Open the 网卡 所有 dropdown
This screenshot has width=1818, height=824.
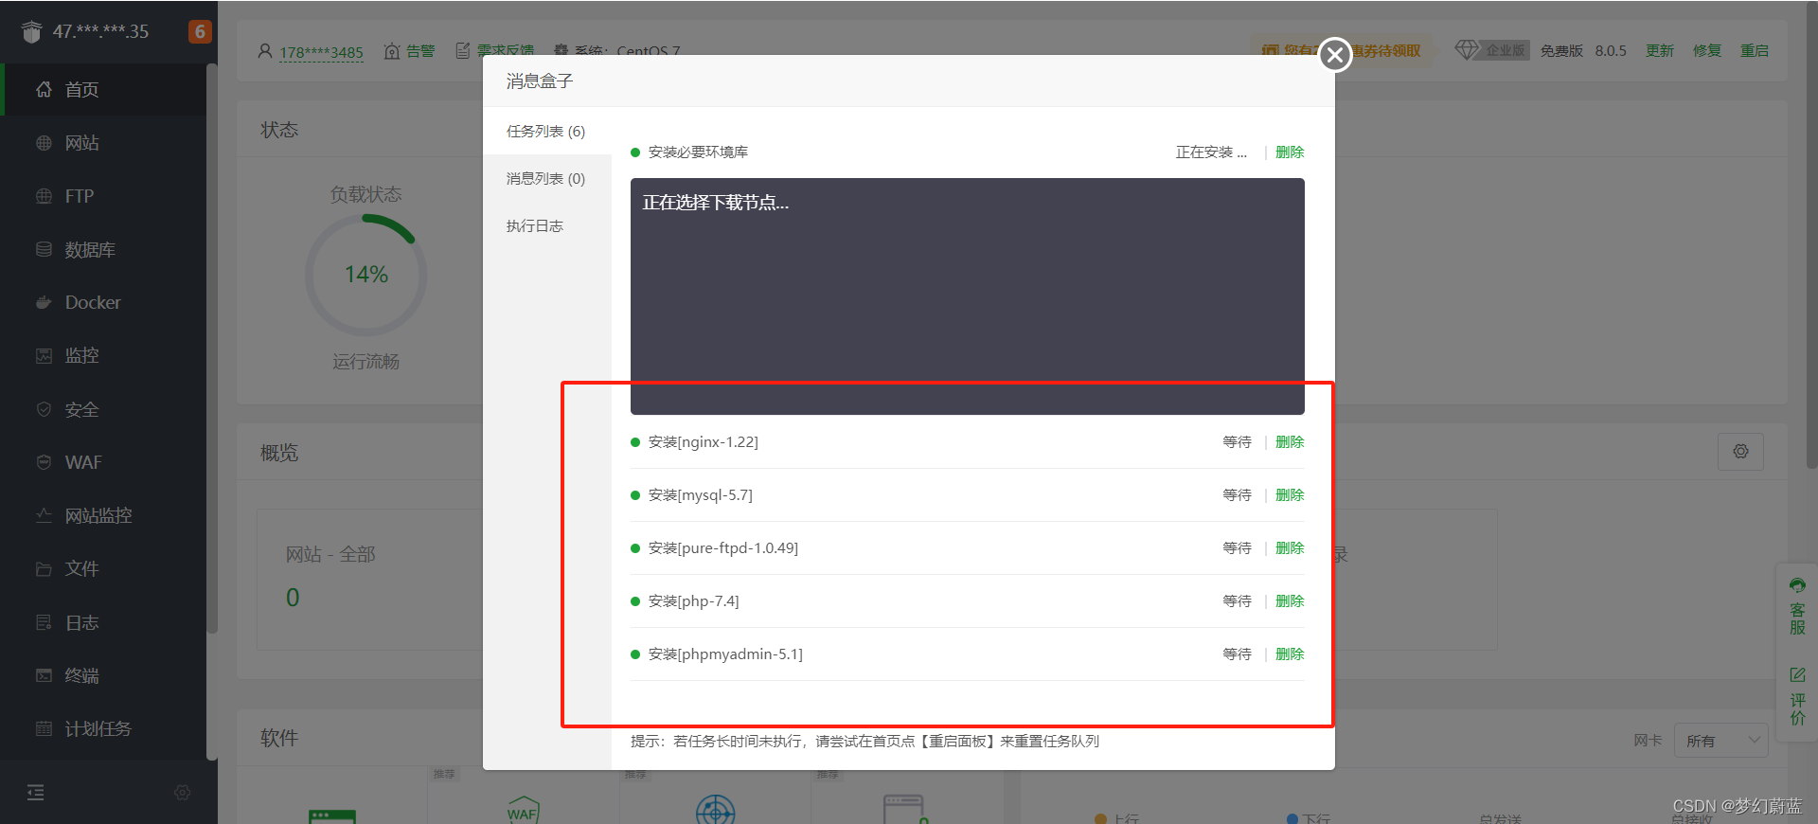click(x=1721, y=741)
